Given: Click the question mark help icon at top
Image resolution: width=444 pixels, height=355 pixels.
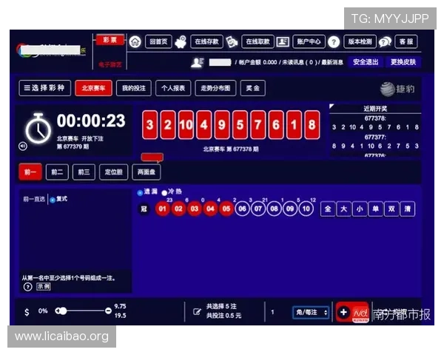Looking at the screenshot, I should (334, 42).
